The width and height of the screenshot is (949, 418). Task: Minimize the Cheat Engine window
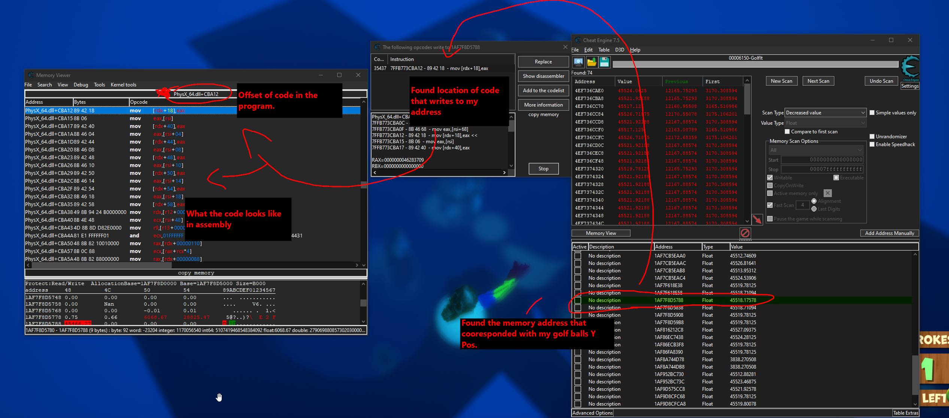(x=872, y=40)
